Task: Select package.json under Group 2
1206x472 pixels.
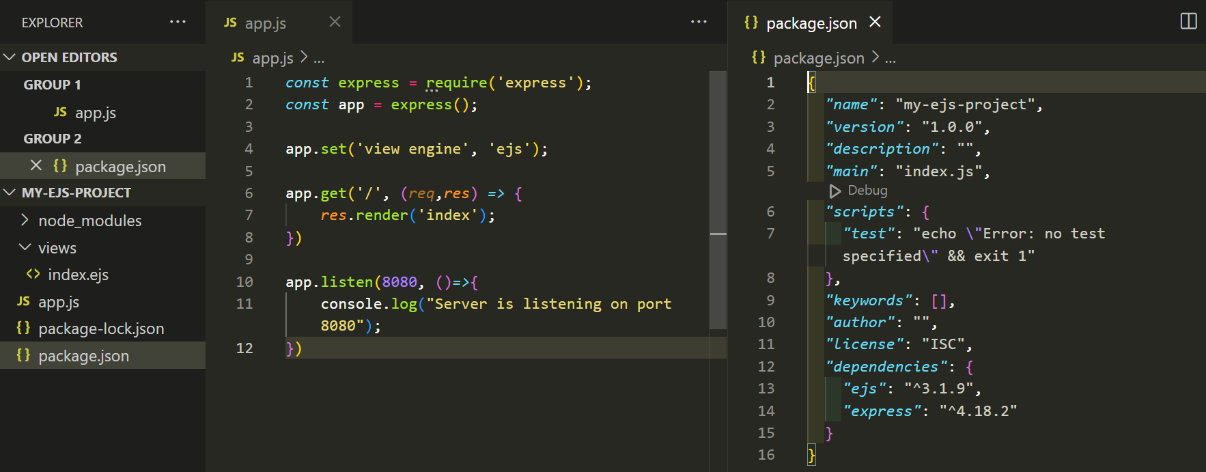Action: (102, 166)
